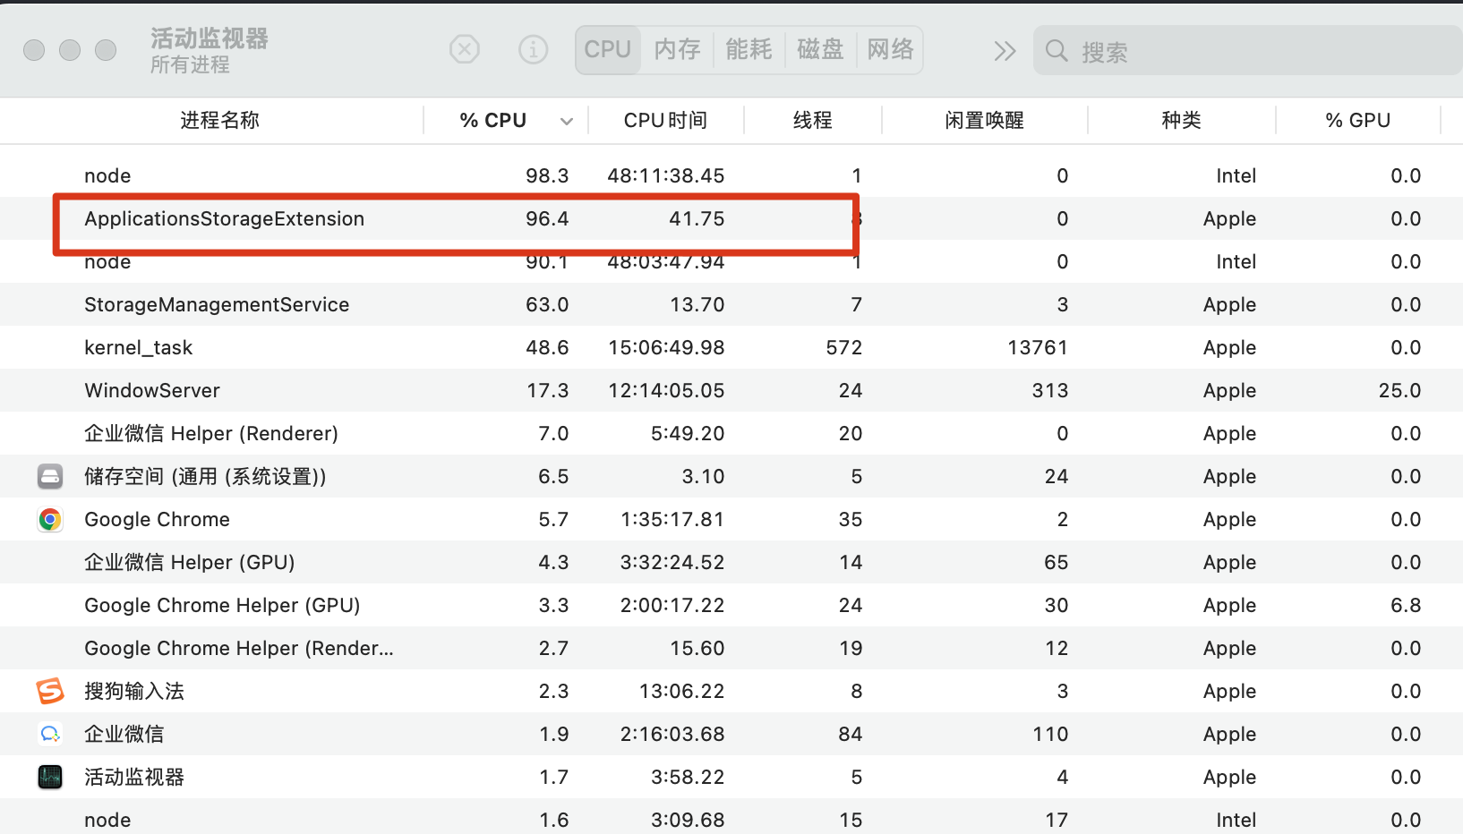Sort by 进程名称 column header
This screenshot has width=1463, height=834.
pyautogui.click(x=219, y=121)
